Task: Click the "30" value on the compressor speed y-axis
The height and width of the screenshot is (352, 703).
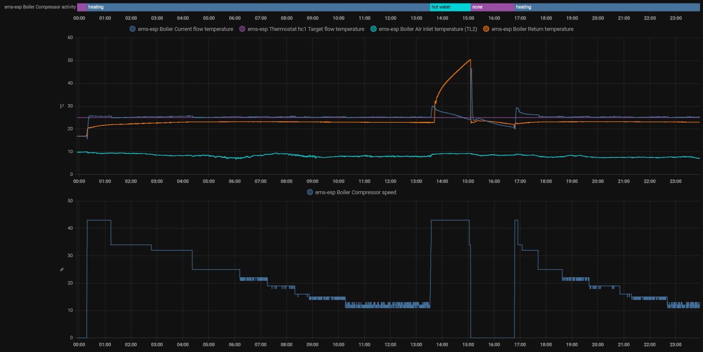Action: point(70,256)
